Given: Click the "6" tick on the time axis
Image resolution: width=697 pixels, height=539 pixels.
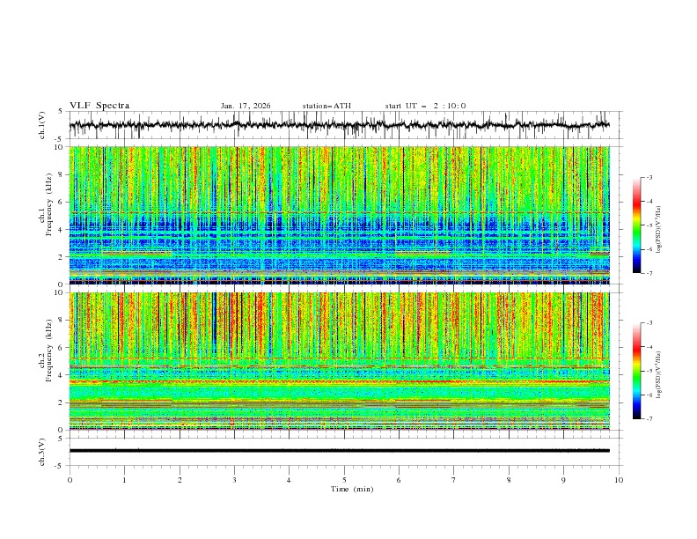Looking at the screenshot, I should tap(399, 480).
